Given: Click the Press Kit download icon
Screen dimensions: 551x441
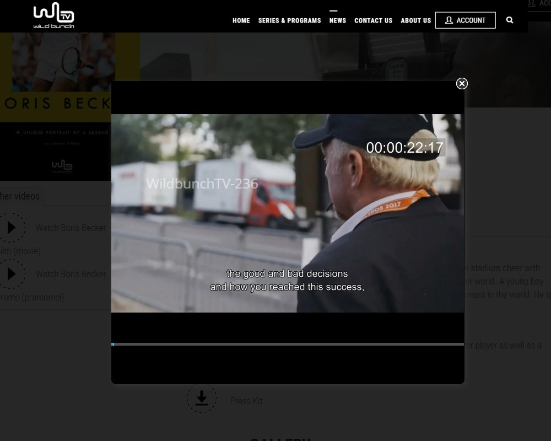Looking at the screenshot, I should (x=201, y=399).
